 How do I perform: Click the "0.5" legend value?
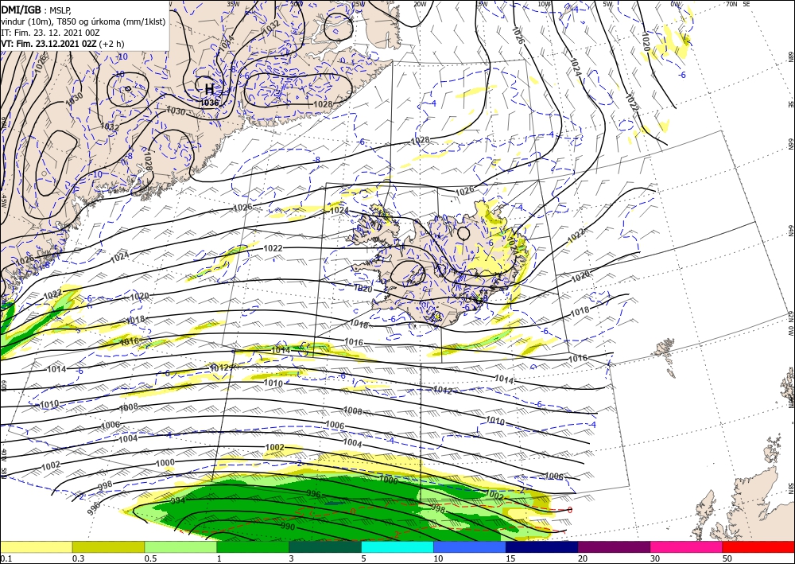150,558
